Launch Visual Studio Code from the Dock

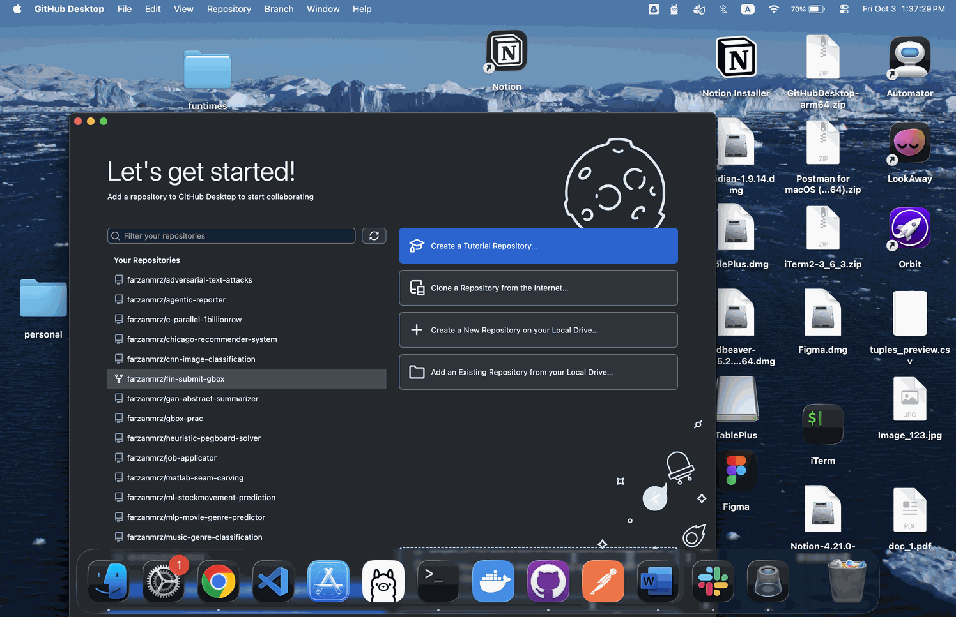(x=274, y=581)
